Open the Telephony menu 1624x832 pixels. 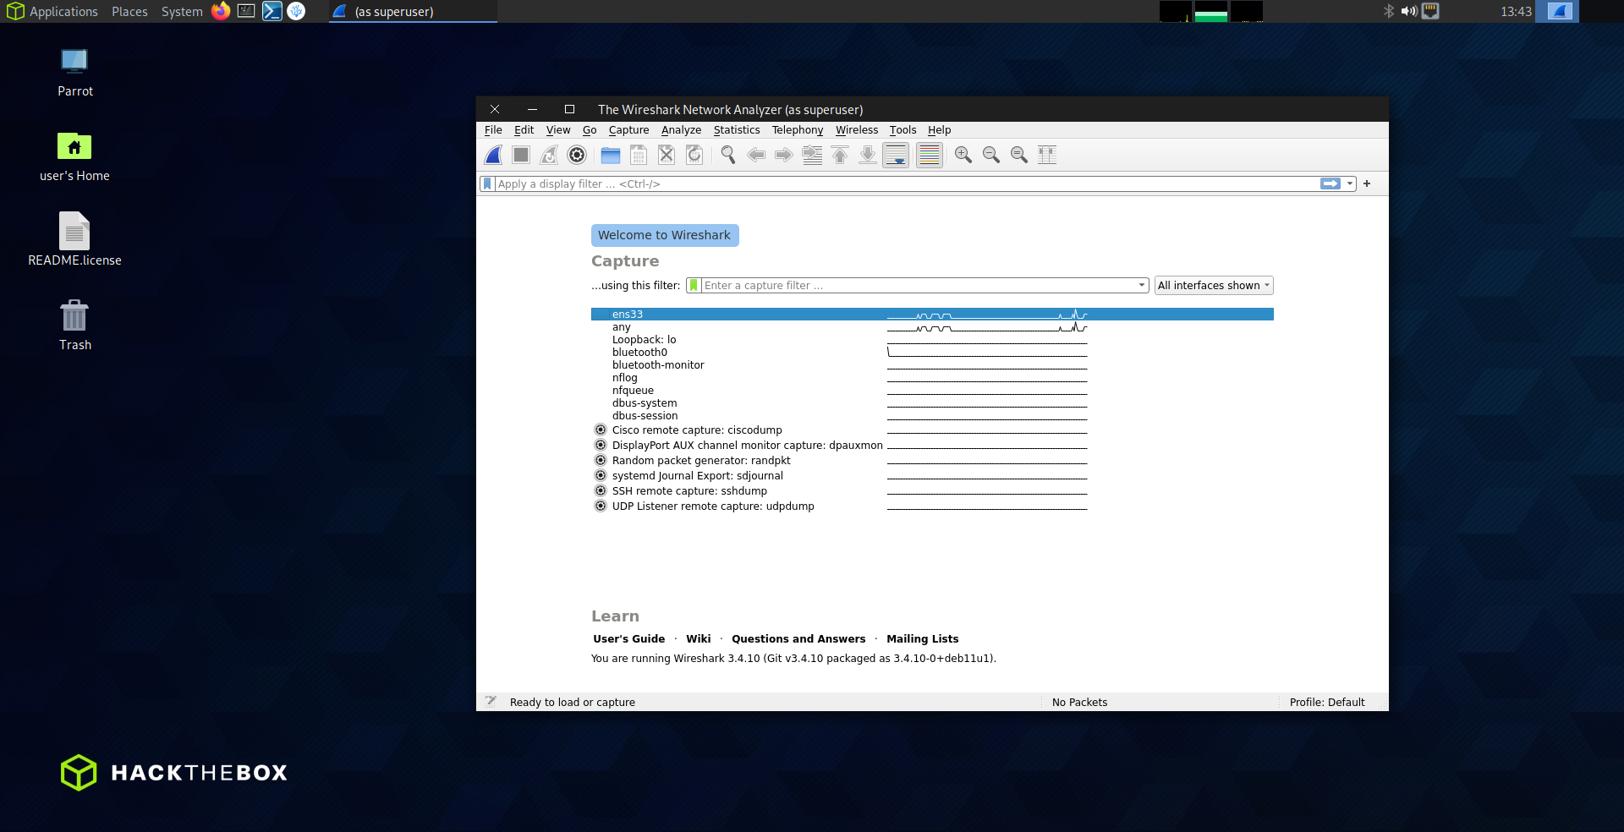[797, 130]
